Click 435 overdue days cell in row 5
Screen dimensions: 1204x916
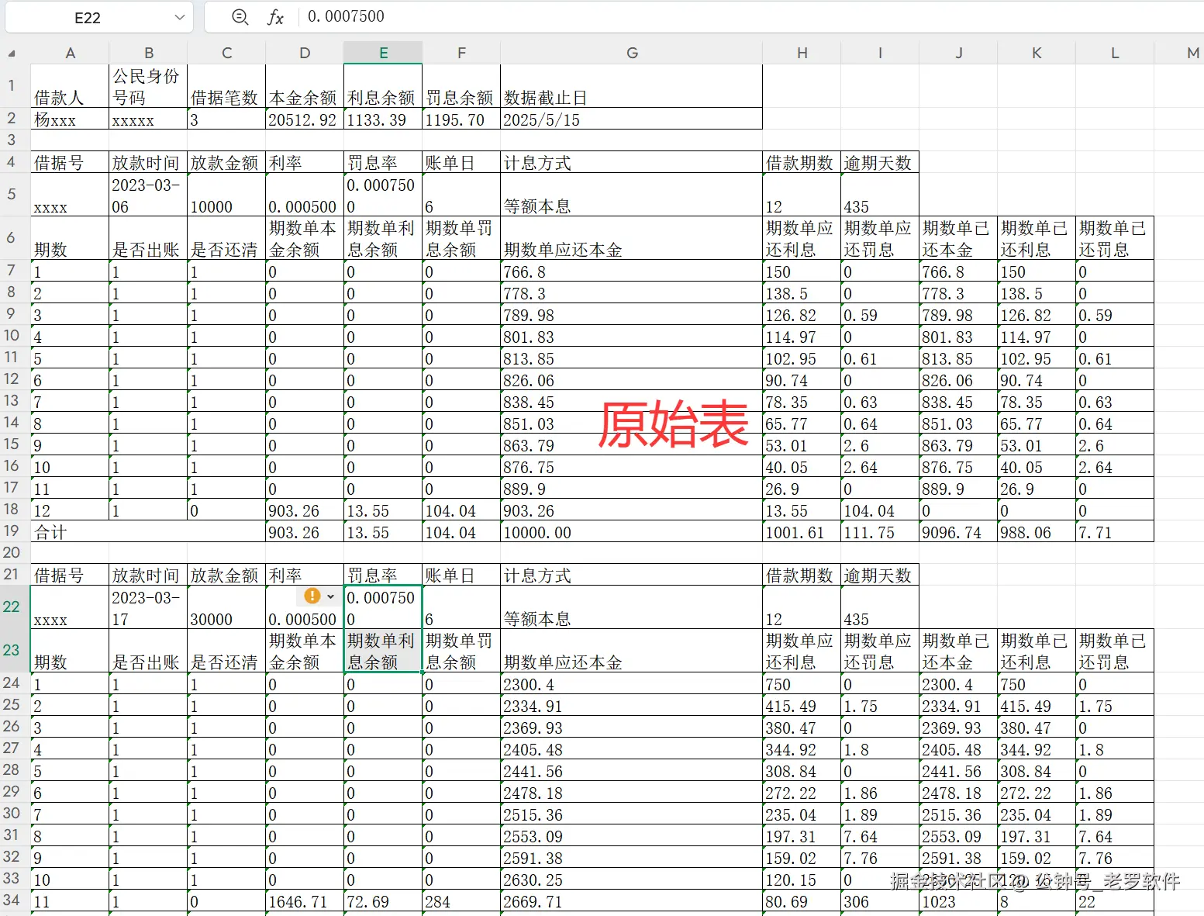pyautogui.click(x=880, y=195)
